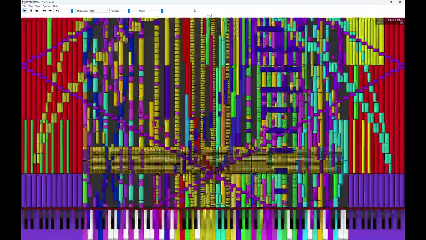426x240 pixels.
Task: Open the View menu
Action: coord(38,6)
